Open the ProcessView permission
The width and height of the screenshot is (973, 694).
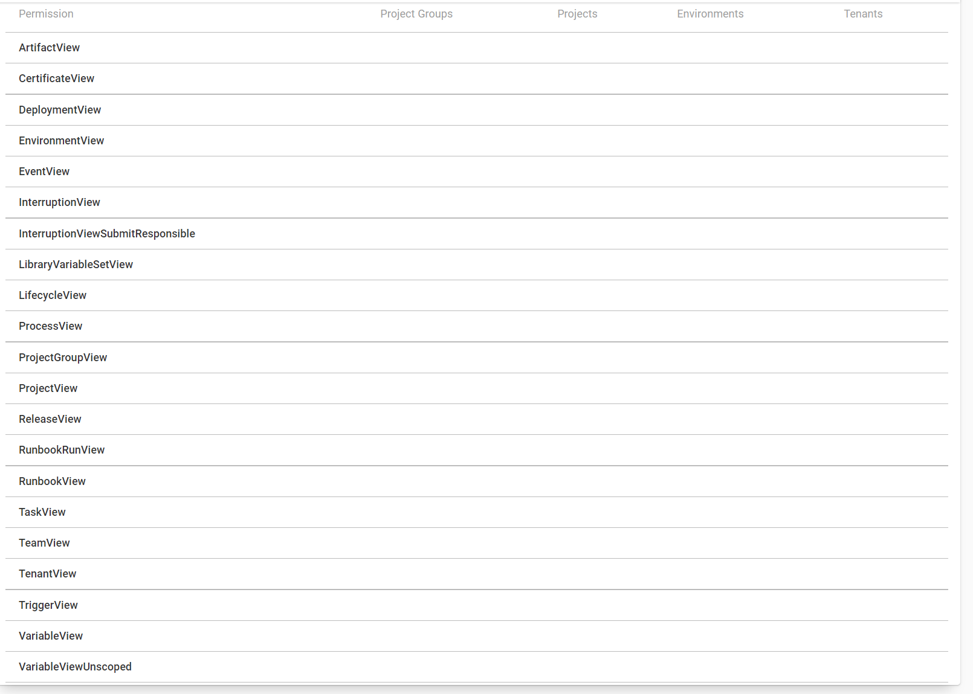(x=51, y=326)
